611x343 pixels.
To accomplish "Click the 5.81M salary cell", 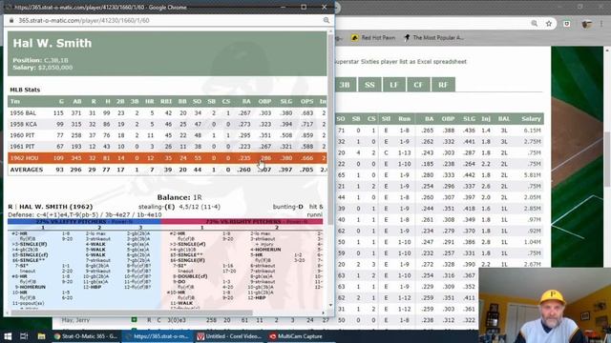I will 532,175.
